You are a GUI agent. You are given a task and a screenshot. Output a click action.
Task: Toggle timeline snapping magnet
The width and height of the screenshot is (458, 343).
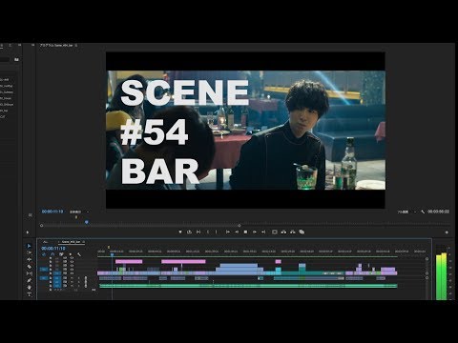point(52,254)
